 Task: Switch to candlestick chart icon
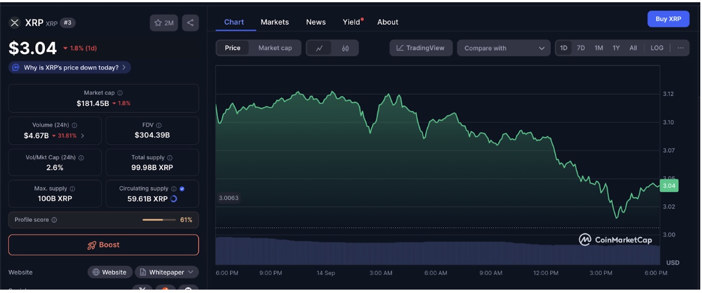[345, 48]
